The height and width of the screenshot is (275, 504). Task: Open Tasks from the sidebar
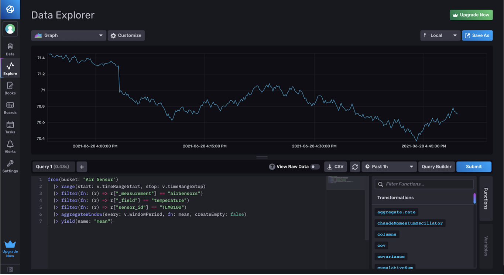[x=10, y=128]
